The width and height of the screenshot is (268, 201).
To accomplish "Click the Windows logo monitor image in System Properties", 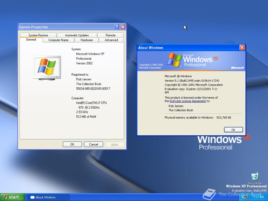I will 47,68.
